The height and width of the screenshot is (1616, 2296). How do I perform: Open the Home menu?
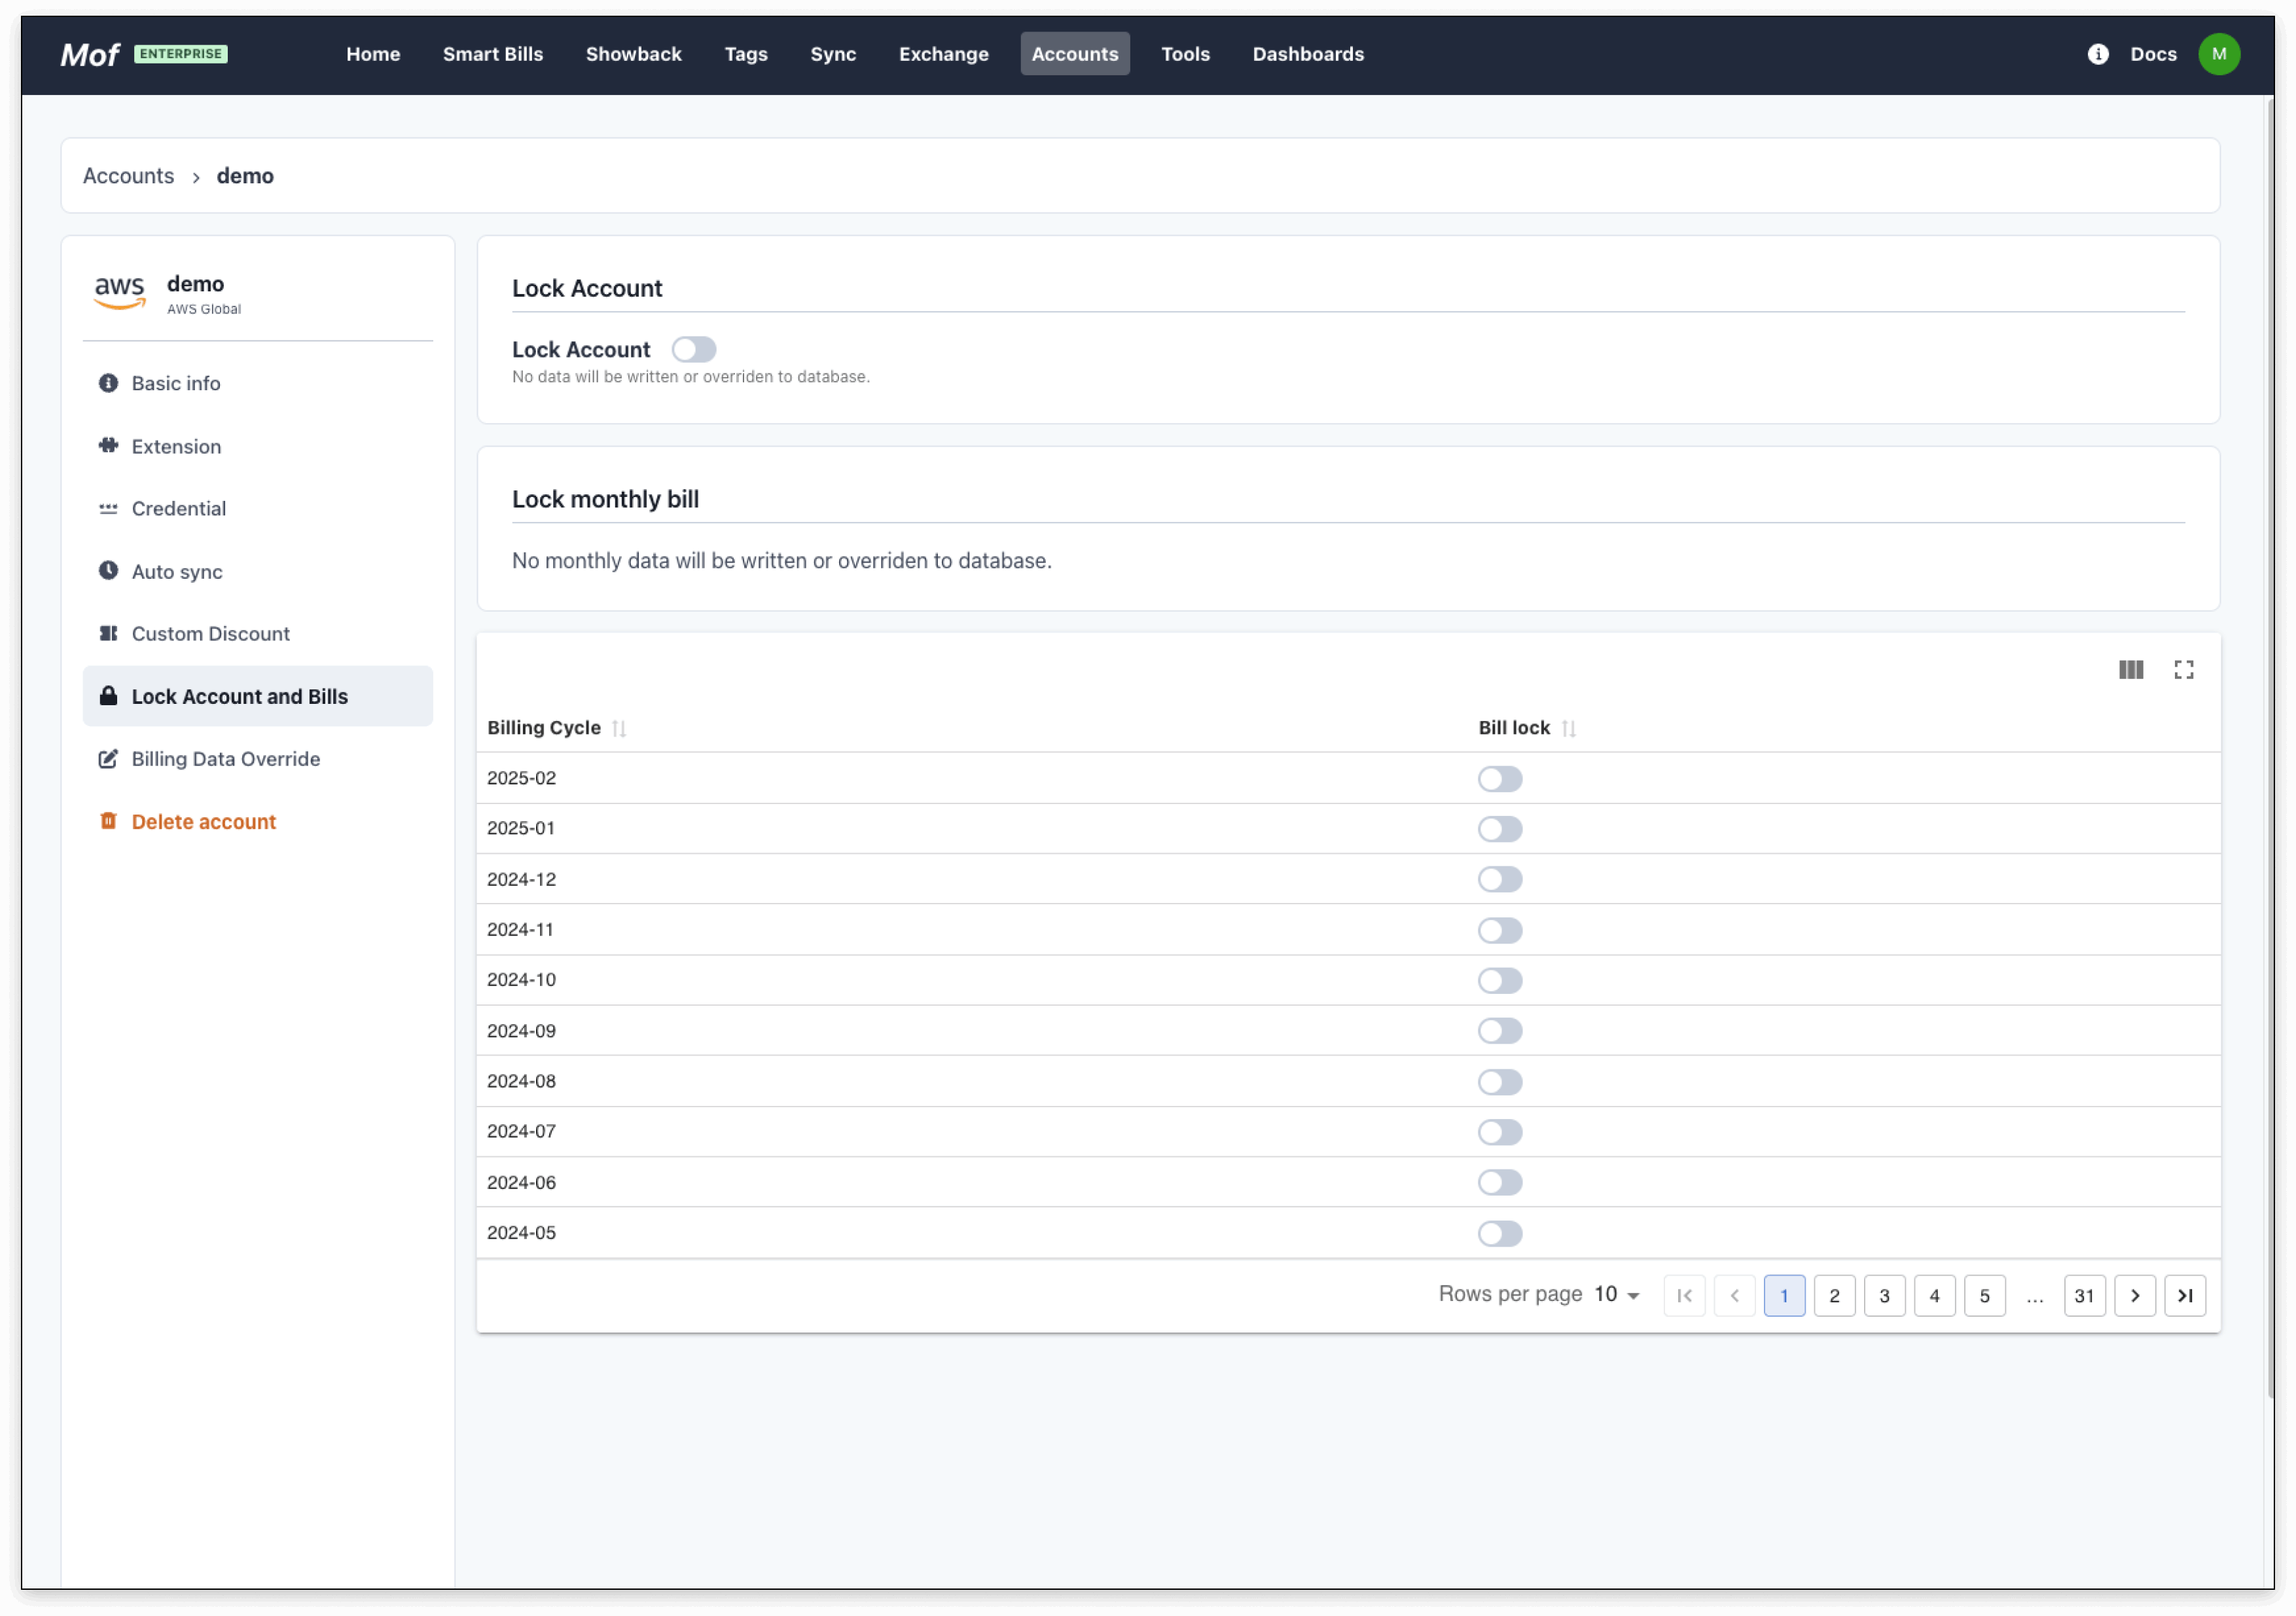click(x=373, y=54)
